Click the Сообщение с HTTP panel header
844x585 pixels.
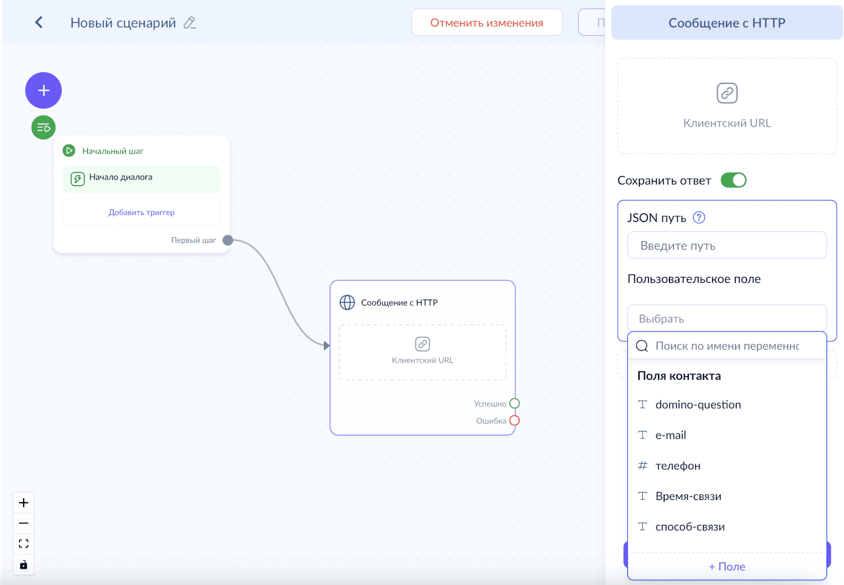pos(727,23)
